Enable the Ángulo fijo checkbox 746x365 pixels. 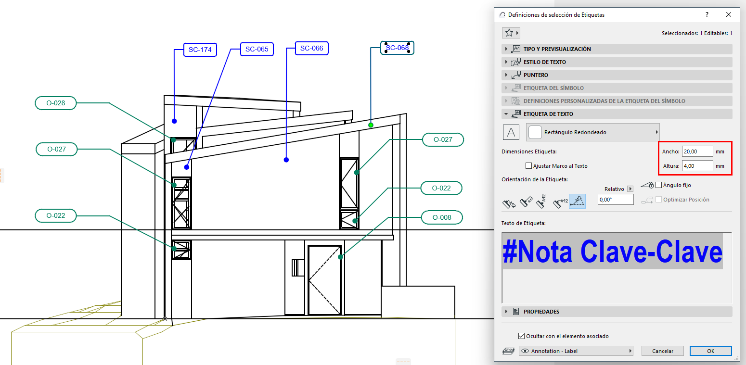(x=659, y=185)
